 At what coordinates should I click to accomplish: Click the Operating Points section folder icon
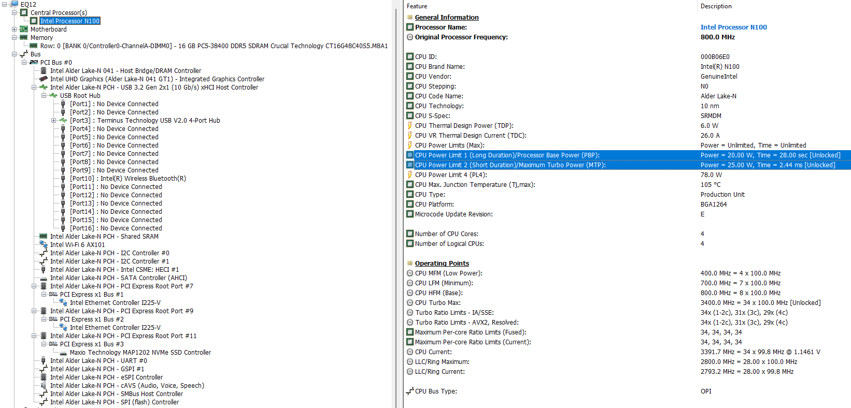[x=410, y=263]
